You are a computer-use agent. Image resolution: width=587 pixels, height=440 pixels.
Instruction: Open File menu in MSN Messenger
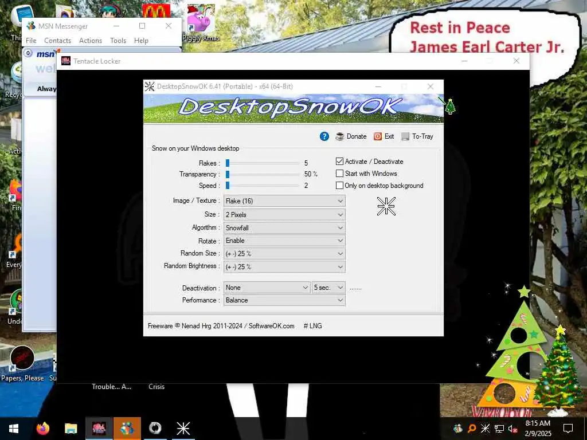pos(31,41)
